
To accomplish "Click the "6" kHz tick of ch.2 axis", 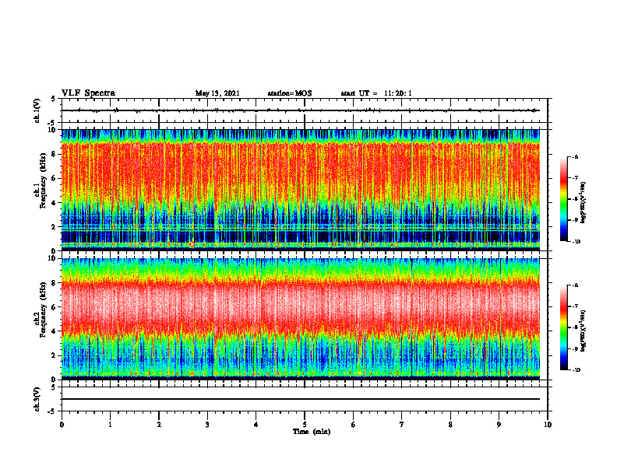I will tap(54, 307).
